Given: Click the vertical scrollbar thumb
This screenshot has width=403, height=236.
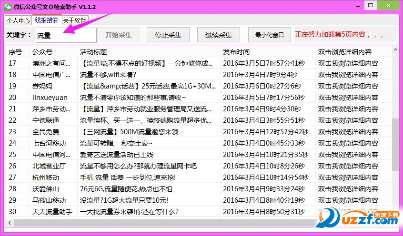Looking at the screenshot, I should pos(395,145).
